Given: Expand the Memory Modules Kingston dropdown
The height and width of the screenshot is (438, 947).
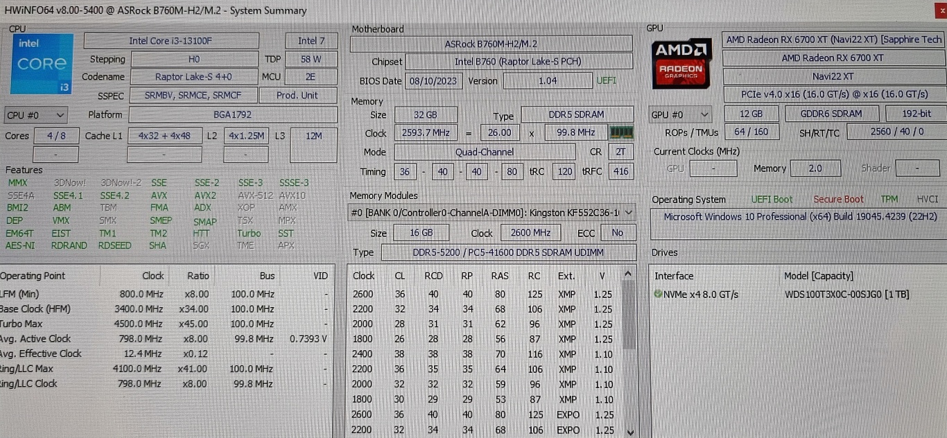Looking at the screenshot, I should (627, 213).
